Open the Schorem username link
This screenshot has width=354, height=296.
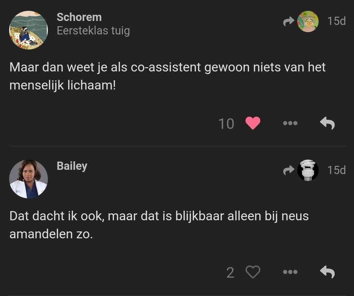[79, 17]
